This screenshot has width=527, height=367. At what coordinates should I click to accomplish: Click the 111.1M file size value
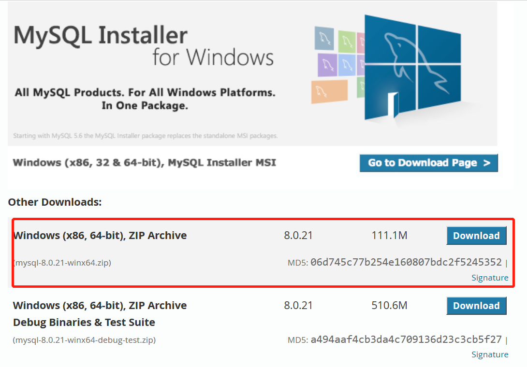(389, 235)
